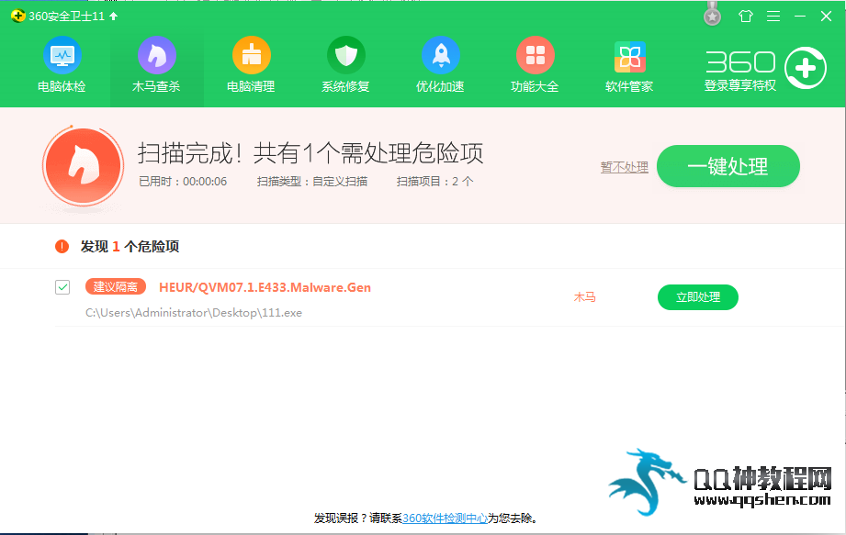Click the 木马 threat type label
The width and height of the screenshot is (846, 535).
(x=584, y=296)
